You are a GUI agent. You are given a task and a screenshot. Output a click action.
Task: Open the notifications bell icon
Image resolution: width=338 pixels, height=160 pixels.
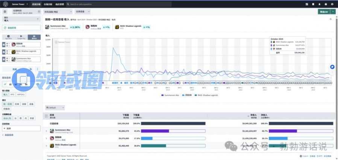[x=319, y=4]
